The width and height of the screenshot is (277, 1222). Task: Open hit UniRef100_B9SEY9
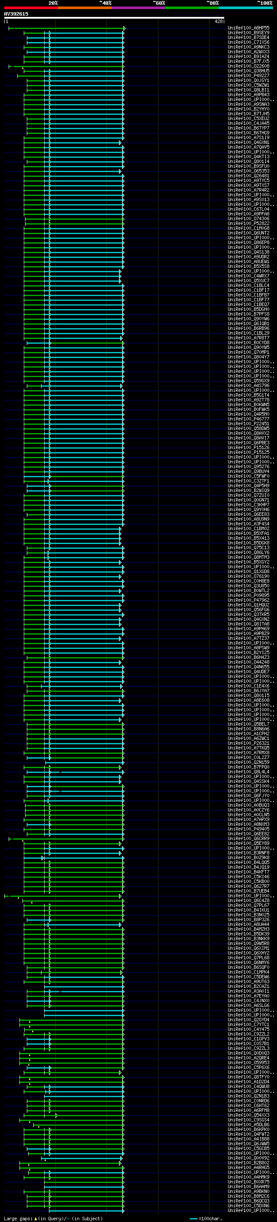click(248, 33)
